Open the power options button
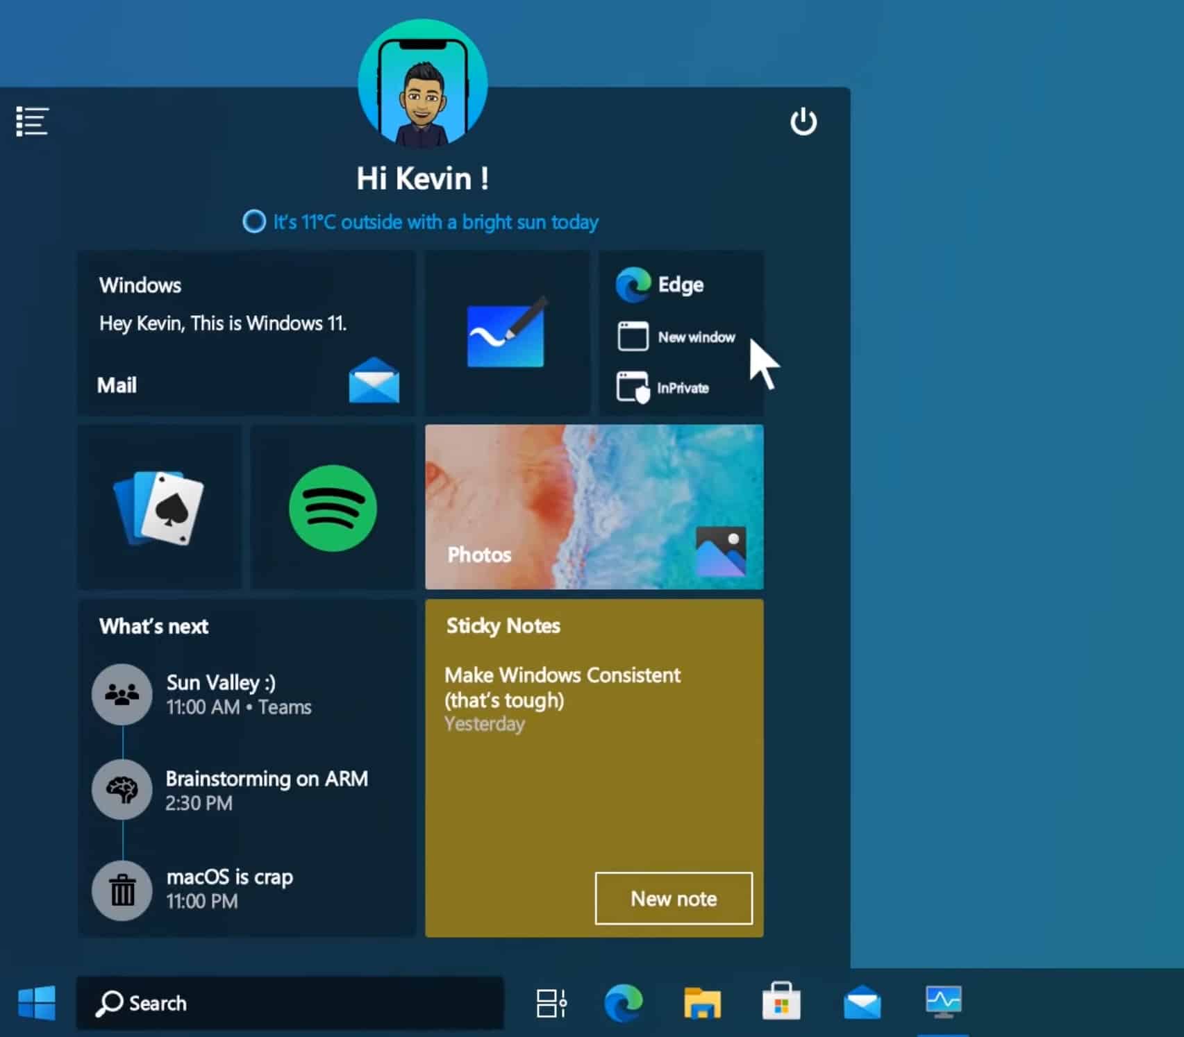 [x=803, y=122]
